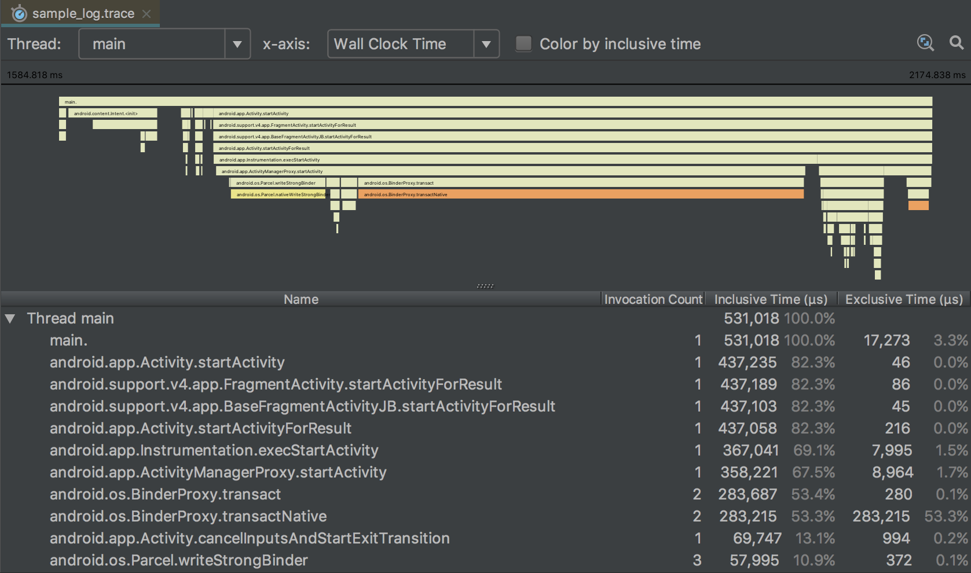Enable Color by inclusive time
This screenshot has width=971, height=573.
click(x=523, y=43)
